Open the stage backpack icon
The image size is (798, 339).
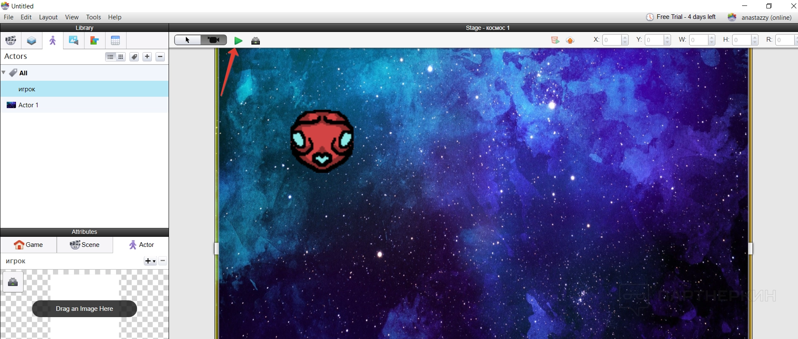click(256, 41)
